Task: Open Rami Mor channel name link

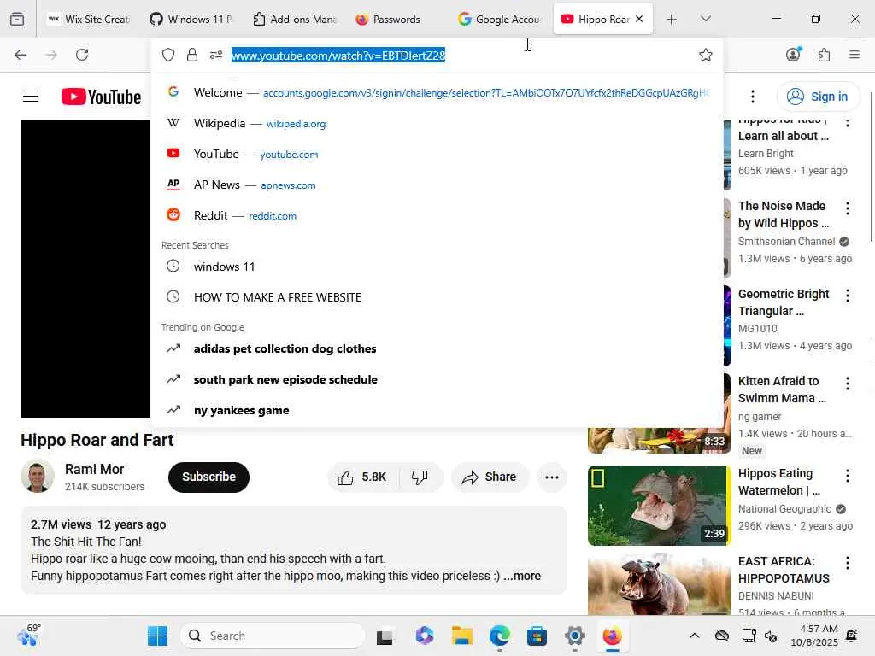Action: (x=94, y=469)
